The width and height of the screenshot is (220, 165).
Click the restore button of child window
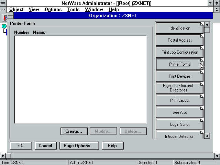(x=217, y=9)
